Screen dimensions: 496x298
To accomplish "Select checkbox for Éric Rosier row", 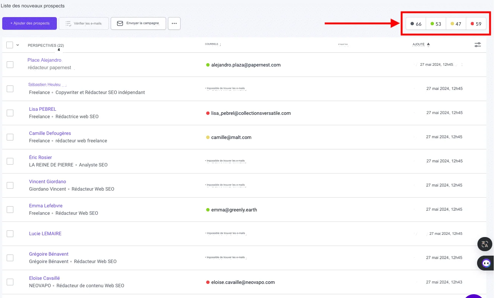I will coord(10,161).
